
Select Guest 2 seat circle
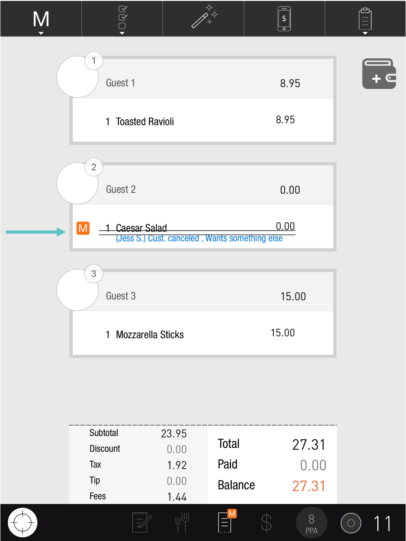[77, 183]
